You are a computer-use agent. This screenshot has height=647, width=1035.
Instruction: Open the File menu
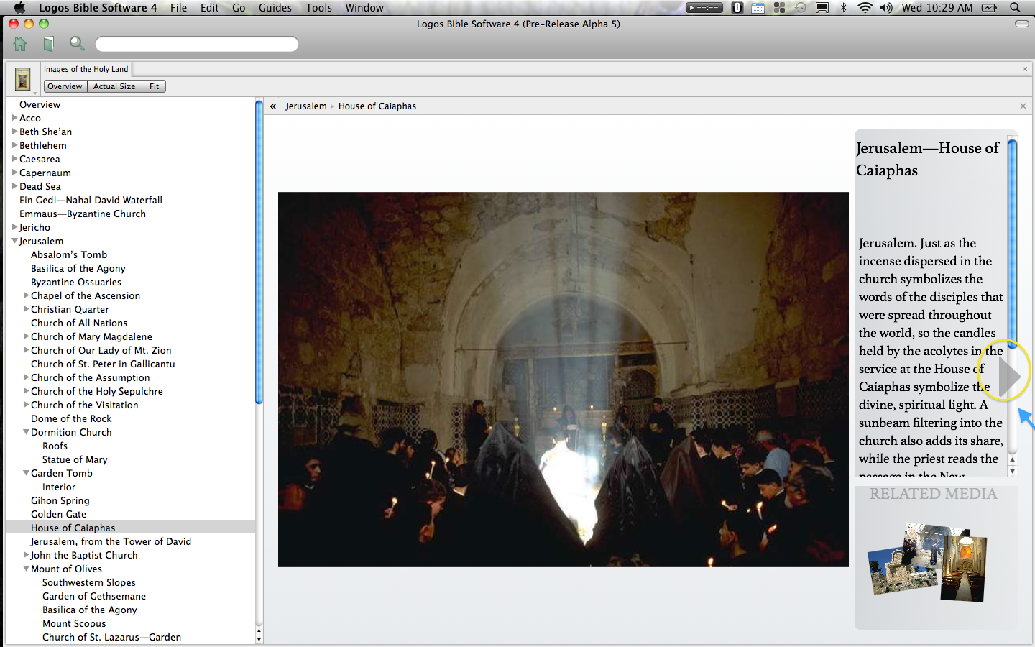click(x=178, y=7)
